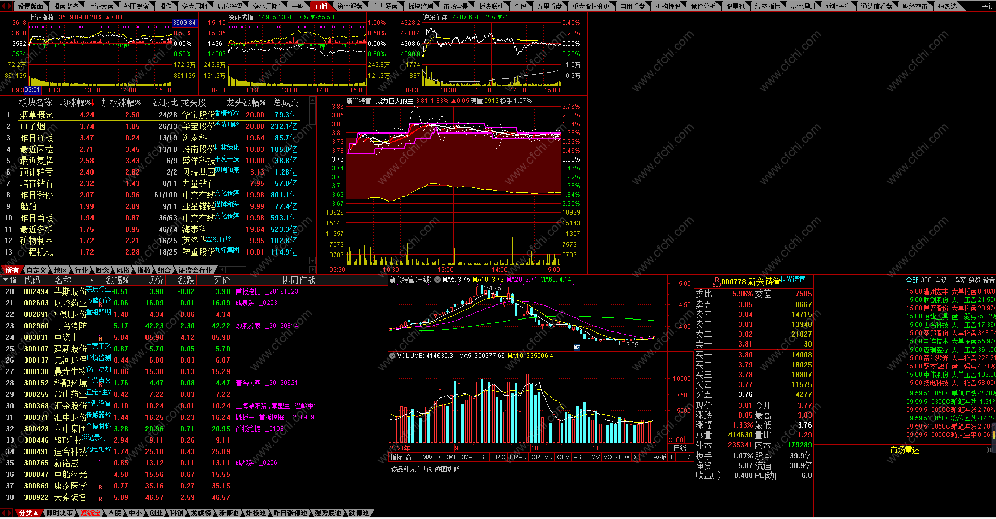
Task: Click the 关闭 button at top right
Action: (x=988, y=6)
